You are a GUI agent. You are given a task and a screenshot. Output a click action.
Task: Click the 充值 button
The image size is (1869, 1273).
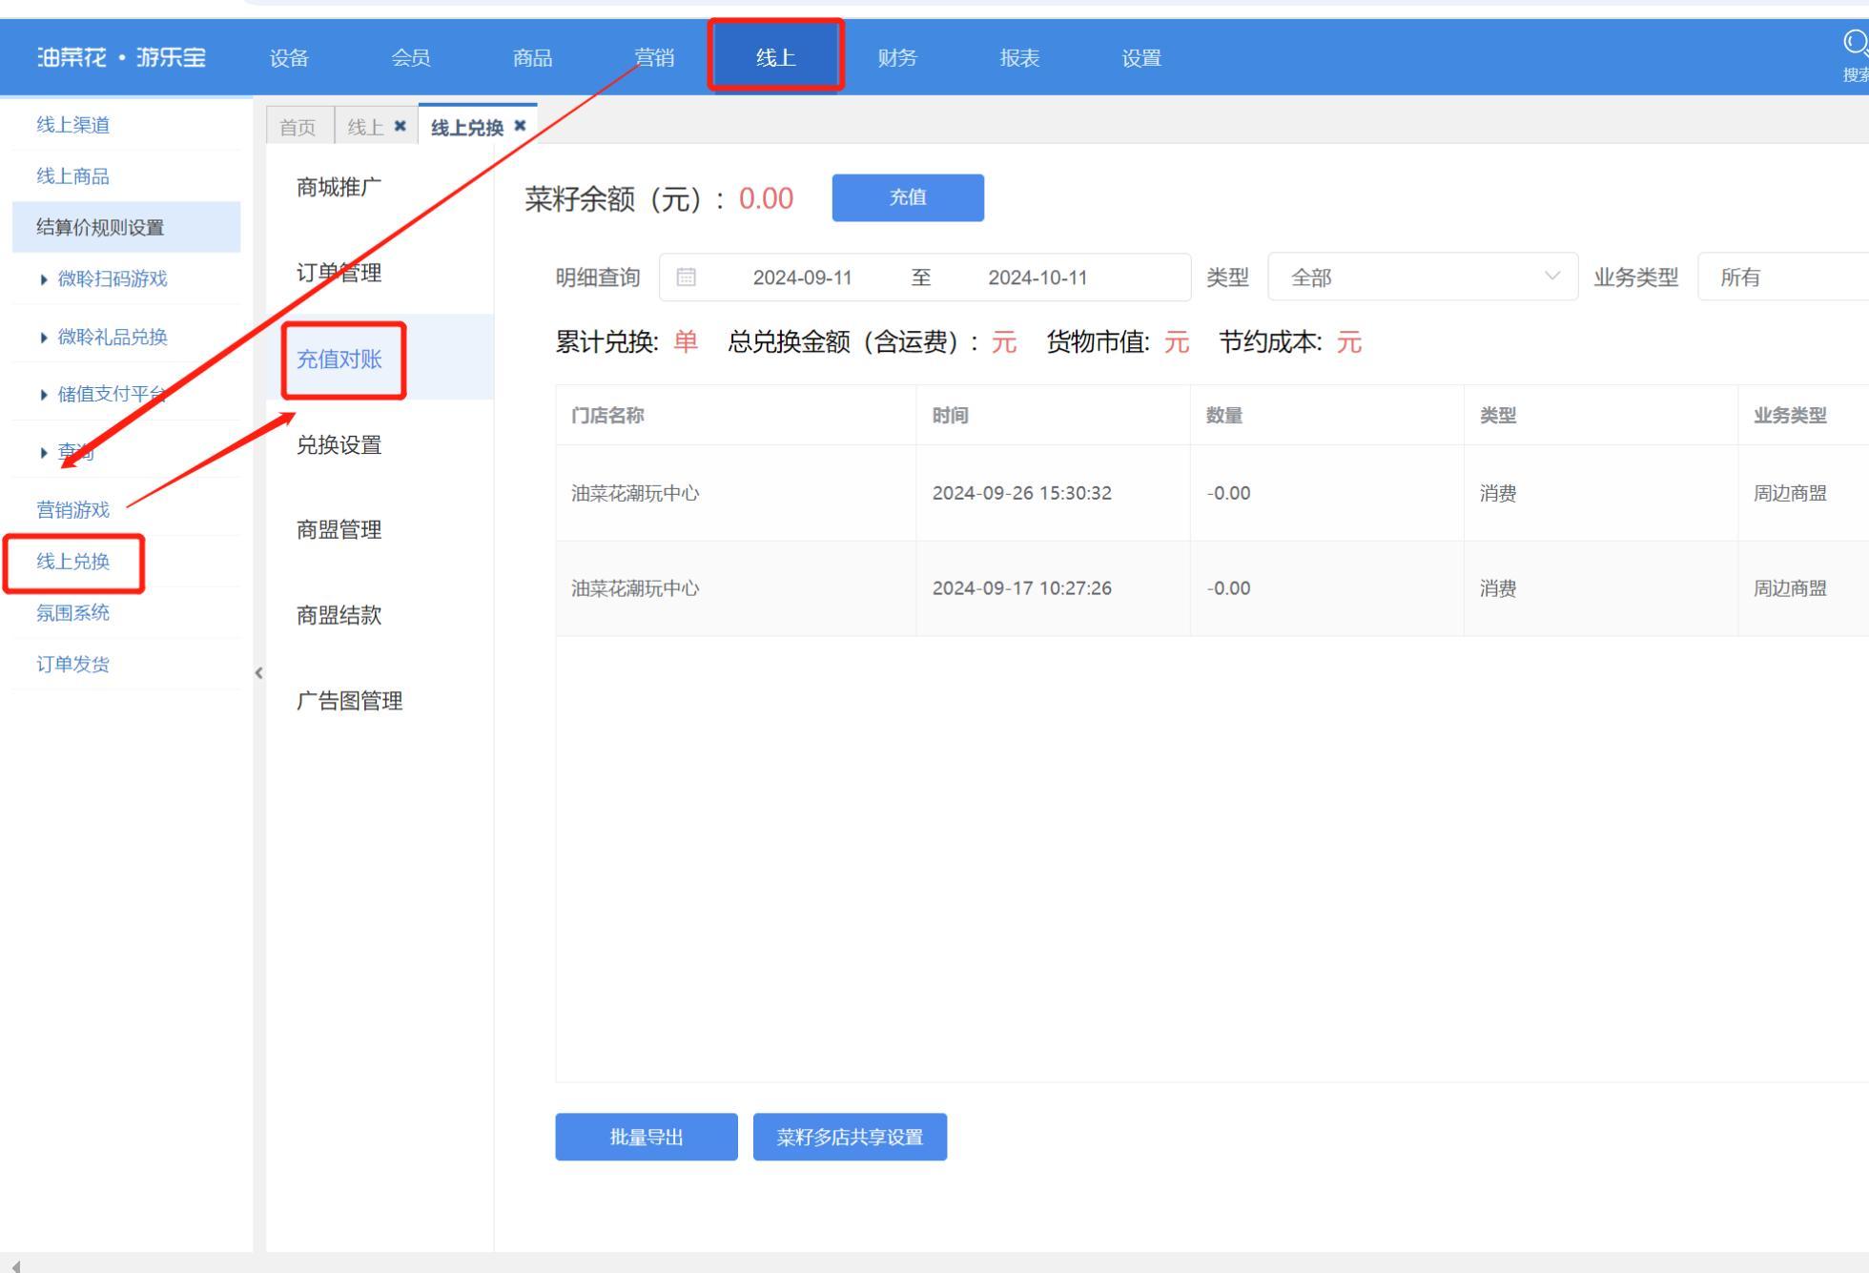click(x=908, y=197)
